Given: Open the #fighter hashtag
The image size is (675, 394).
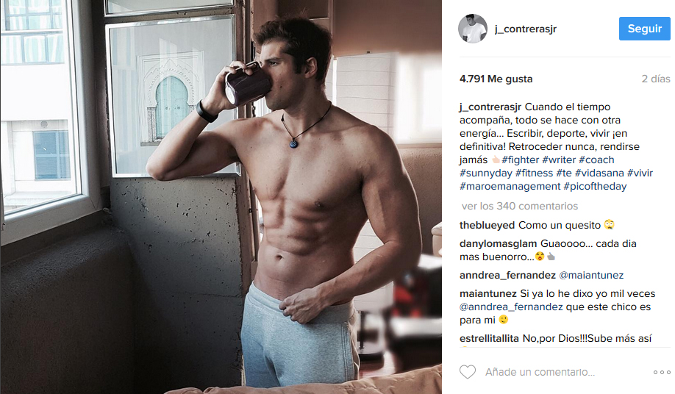Looking at the screenshot, I should pos(520,160).
